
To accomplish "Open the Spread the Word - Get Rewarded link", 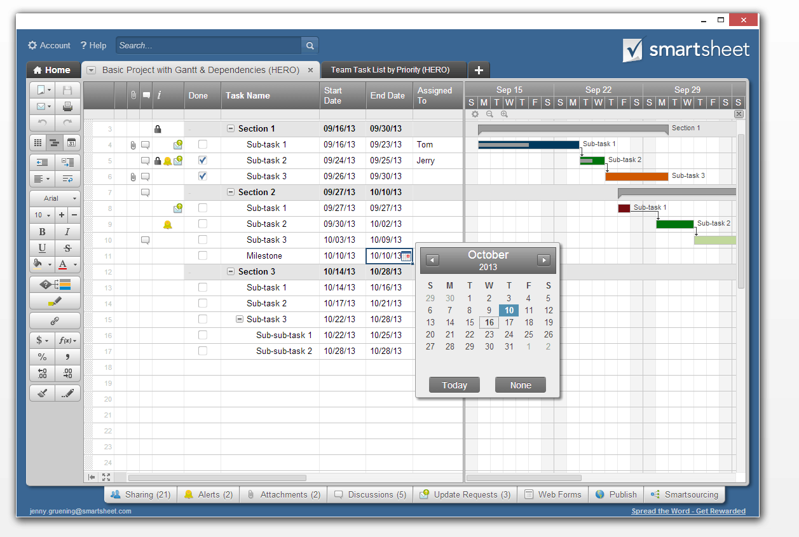I will 688,511.
